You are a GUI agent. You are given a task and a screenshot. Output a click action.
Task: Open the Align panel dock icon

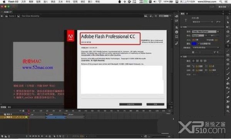176,27
